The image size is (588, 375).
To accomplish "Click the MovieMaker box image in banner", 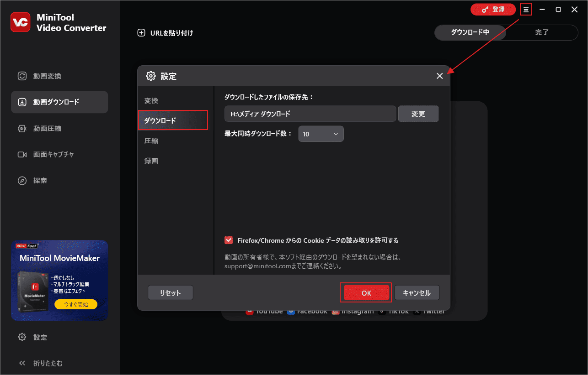I will [33, 291].
